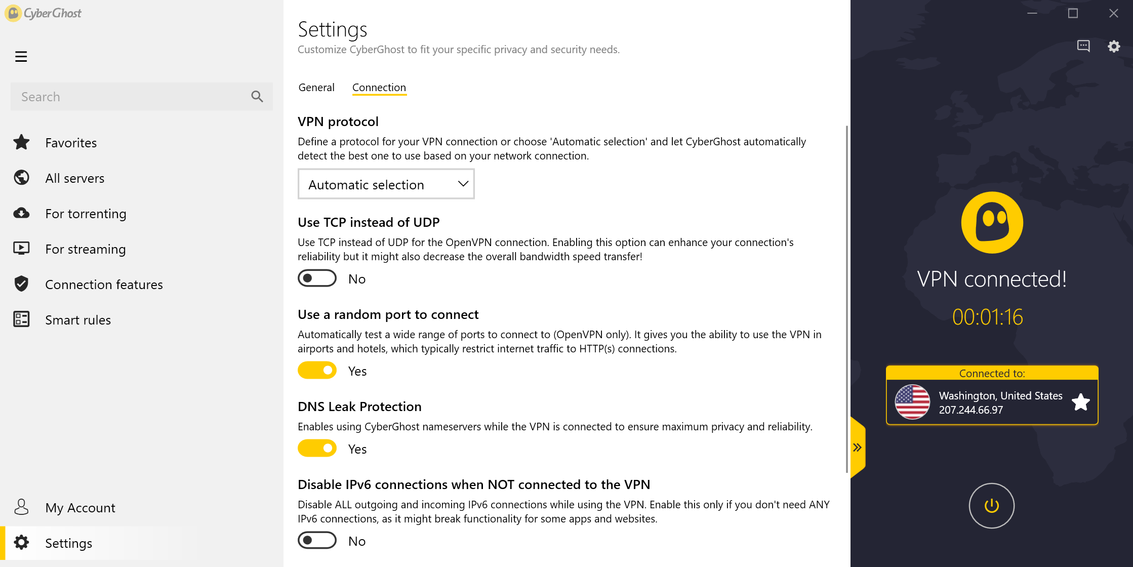1133x567 pixels.
Task: Search for a server
Action: click(142, 96)
